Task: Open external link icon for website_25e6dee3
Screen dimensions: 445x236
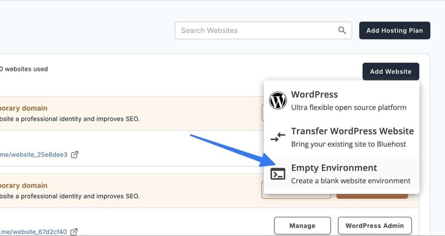Action: point(74,155)
